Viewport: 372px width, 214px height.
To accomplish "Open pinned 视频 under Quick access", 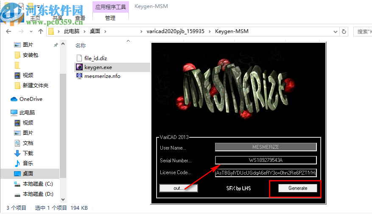I will [28, 75].
